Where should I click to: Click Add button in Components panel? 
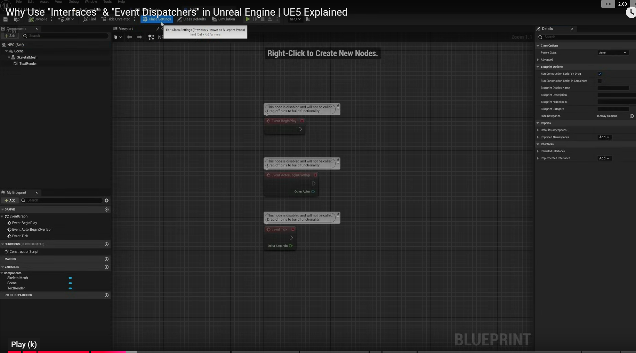coord(10,36)
